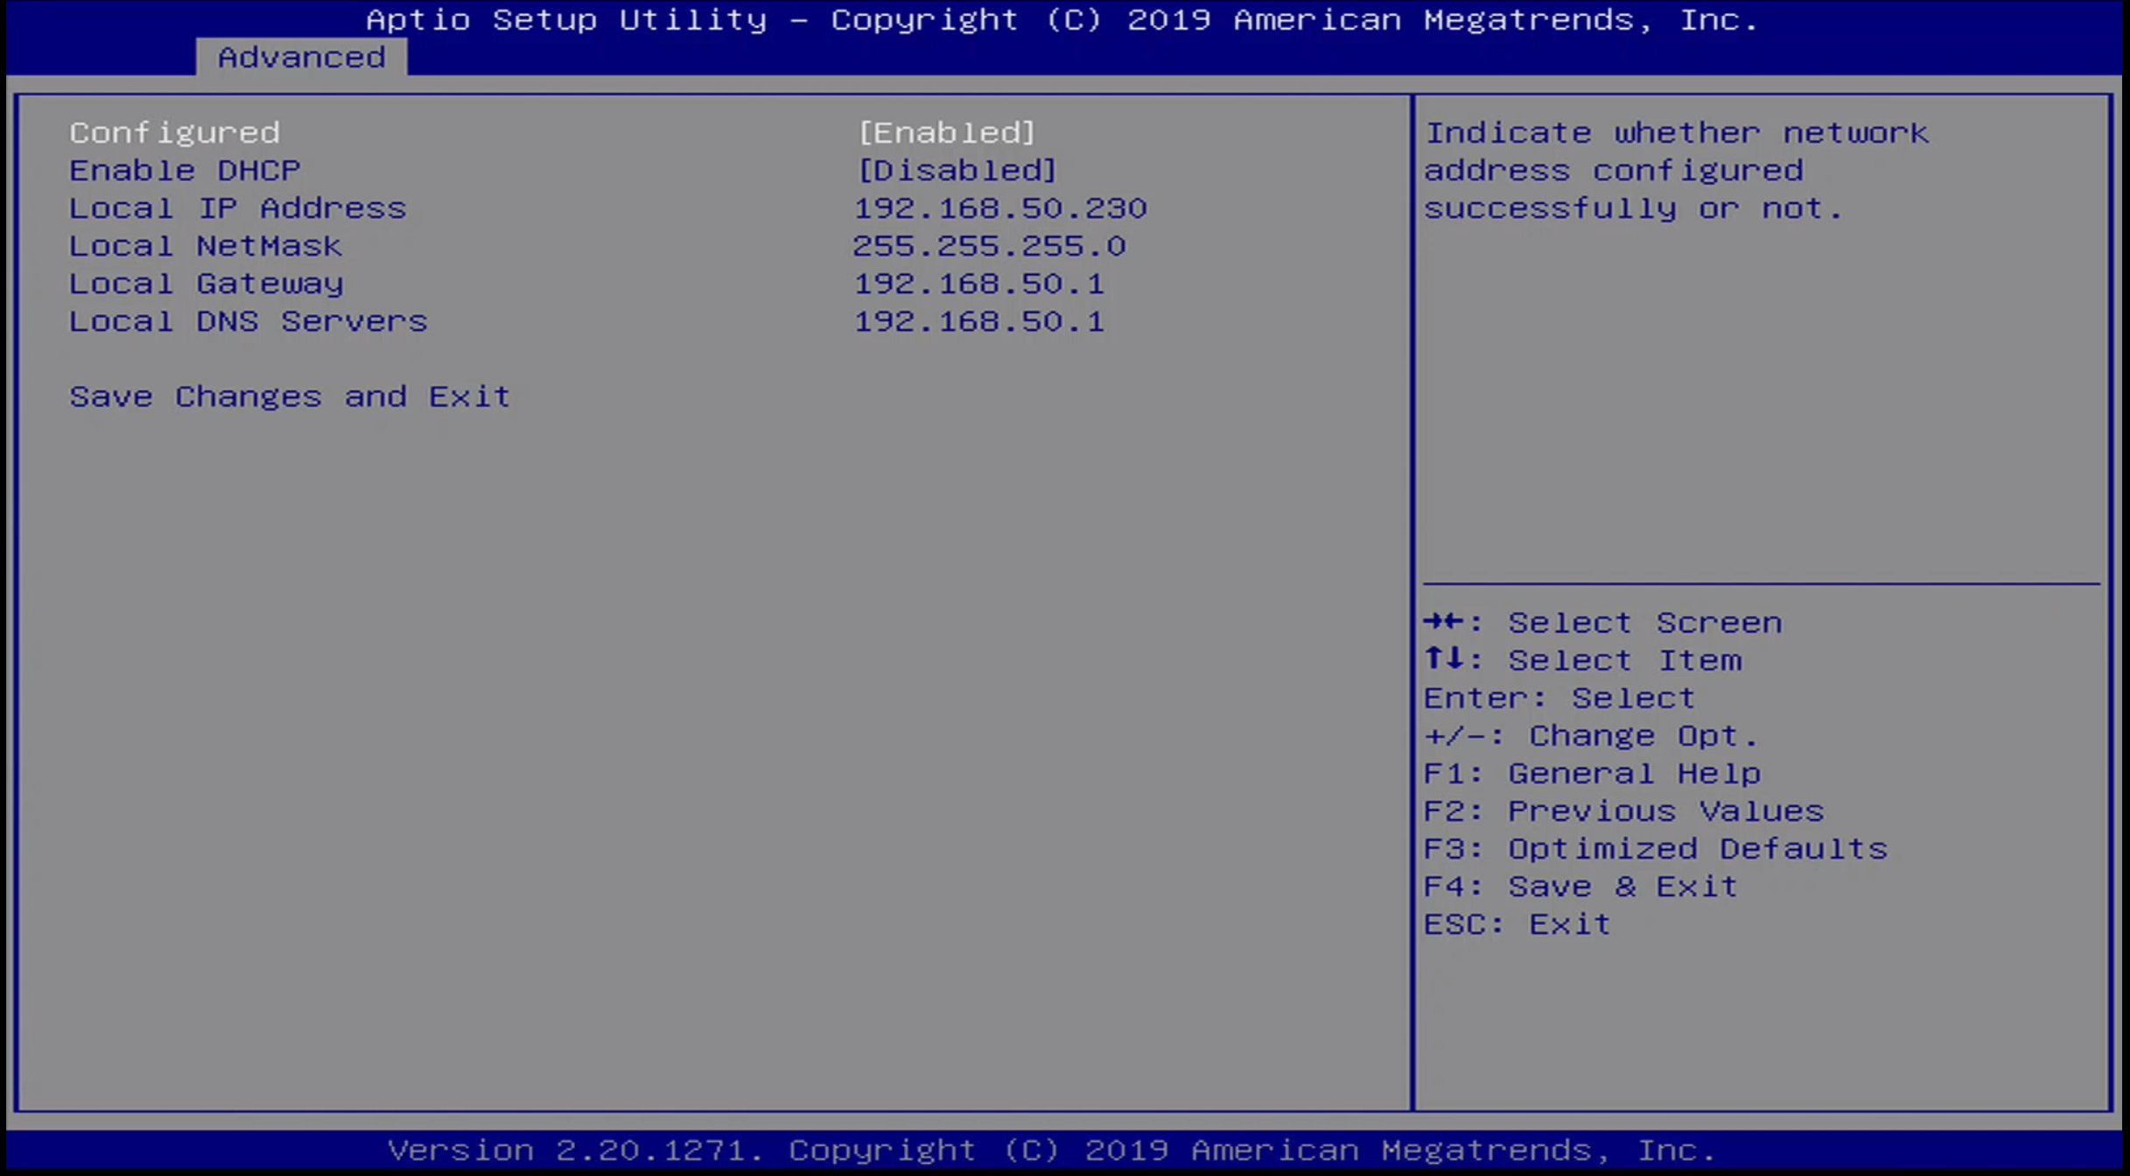2130x1176 pixels.
Task: Select the Local Gateway row label
Action: pos(207,283)
